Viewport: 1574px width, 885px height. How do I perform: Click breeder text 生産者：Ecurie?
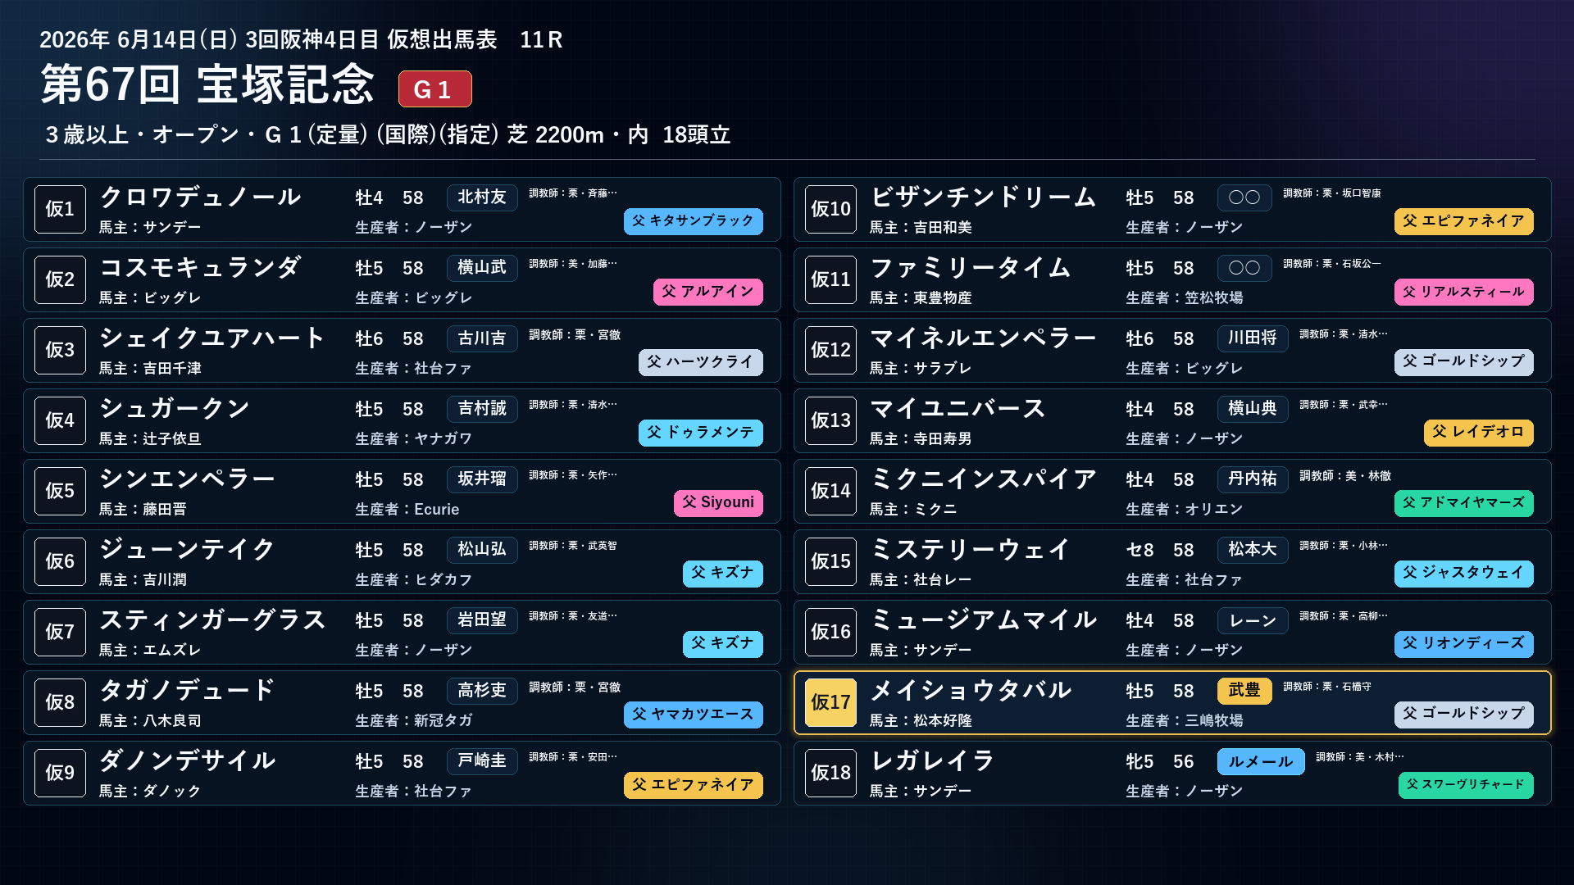click(407, 510)
